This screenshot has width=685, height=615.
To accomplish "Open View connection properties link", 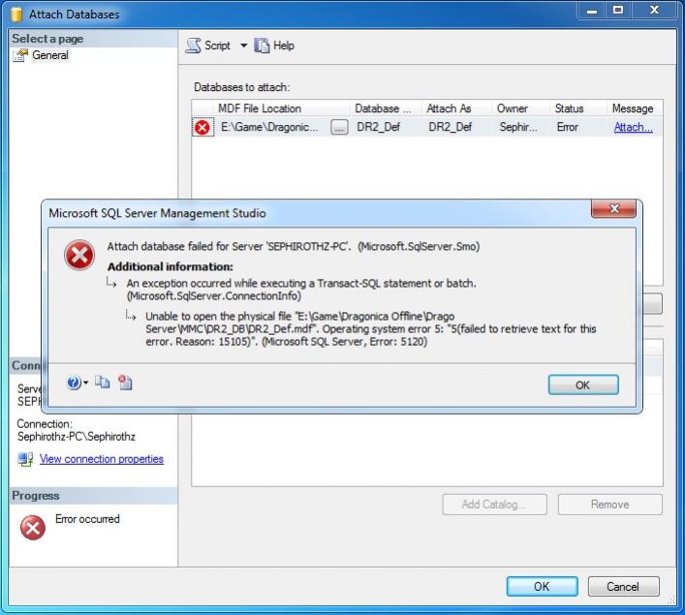I will click(102, 459).
